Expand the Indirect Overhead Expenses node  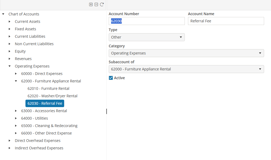click(x=10, y=148)
